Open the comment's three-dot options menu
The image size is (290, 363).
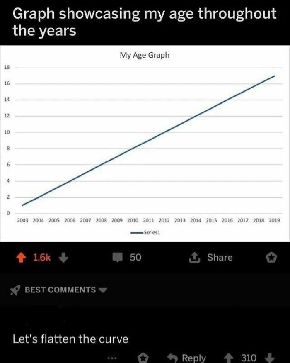coord(111,357)
